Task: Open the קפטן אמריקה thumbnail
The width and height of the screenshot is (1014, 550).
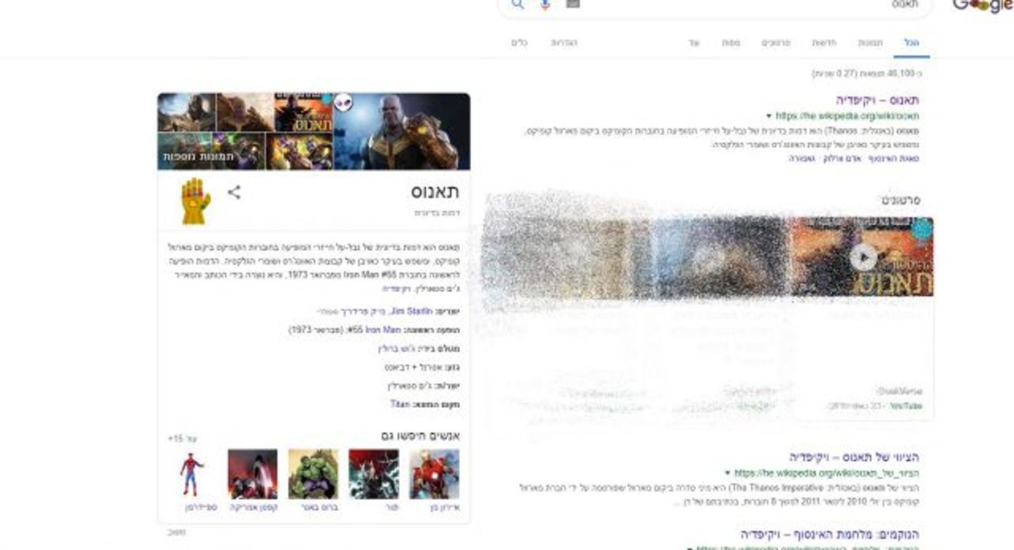Action: click(x=252, y=474)
